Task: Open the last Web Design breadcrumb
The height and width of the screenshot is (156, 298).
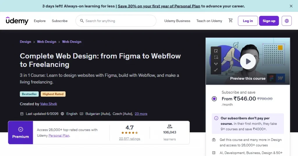Action: [72, 42]
